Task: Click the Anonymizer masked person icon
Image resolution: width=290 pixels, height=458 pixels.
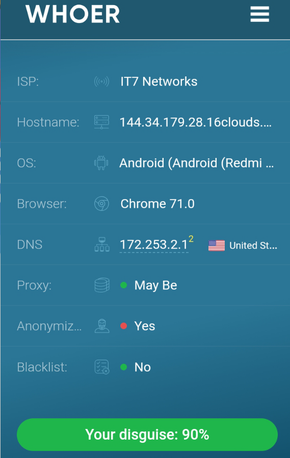Action: click(x=102, y=326)
